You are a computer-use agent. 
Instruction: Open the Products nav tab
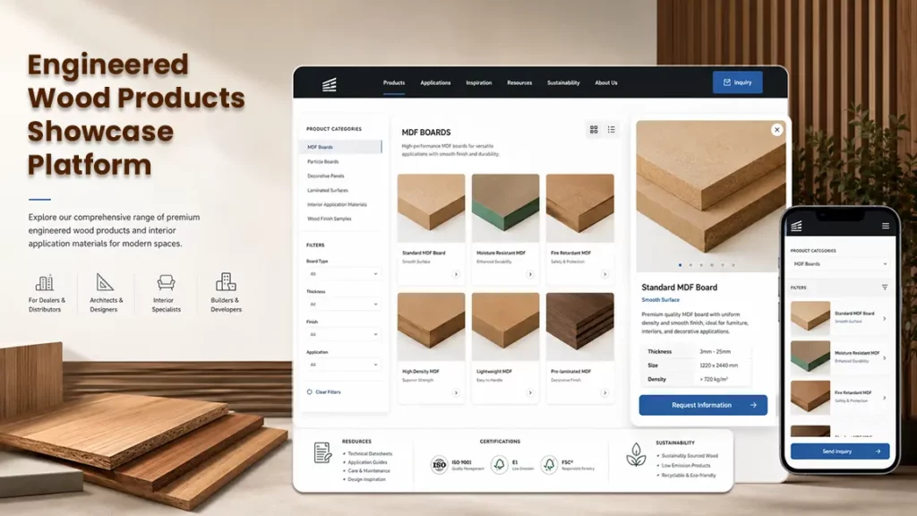394,82
